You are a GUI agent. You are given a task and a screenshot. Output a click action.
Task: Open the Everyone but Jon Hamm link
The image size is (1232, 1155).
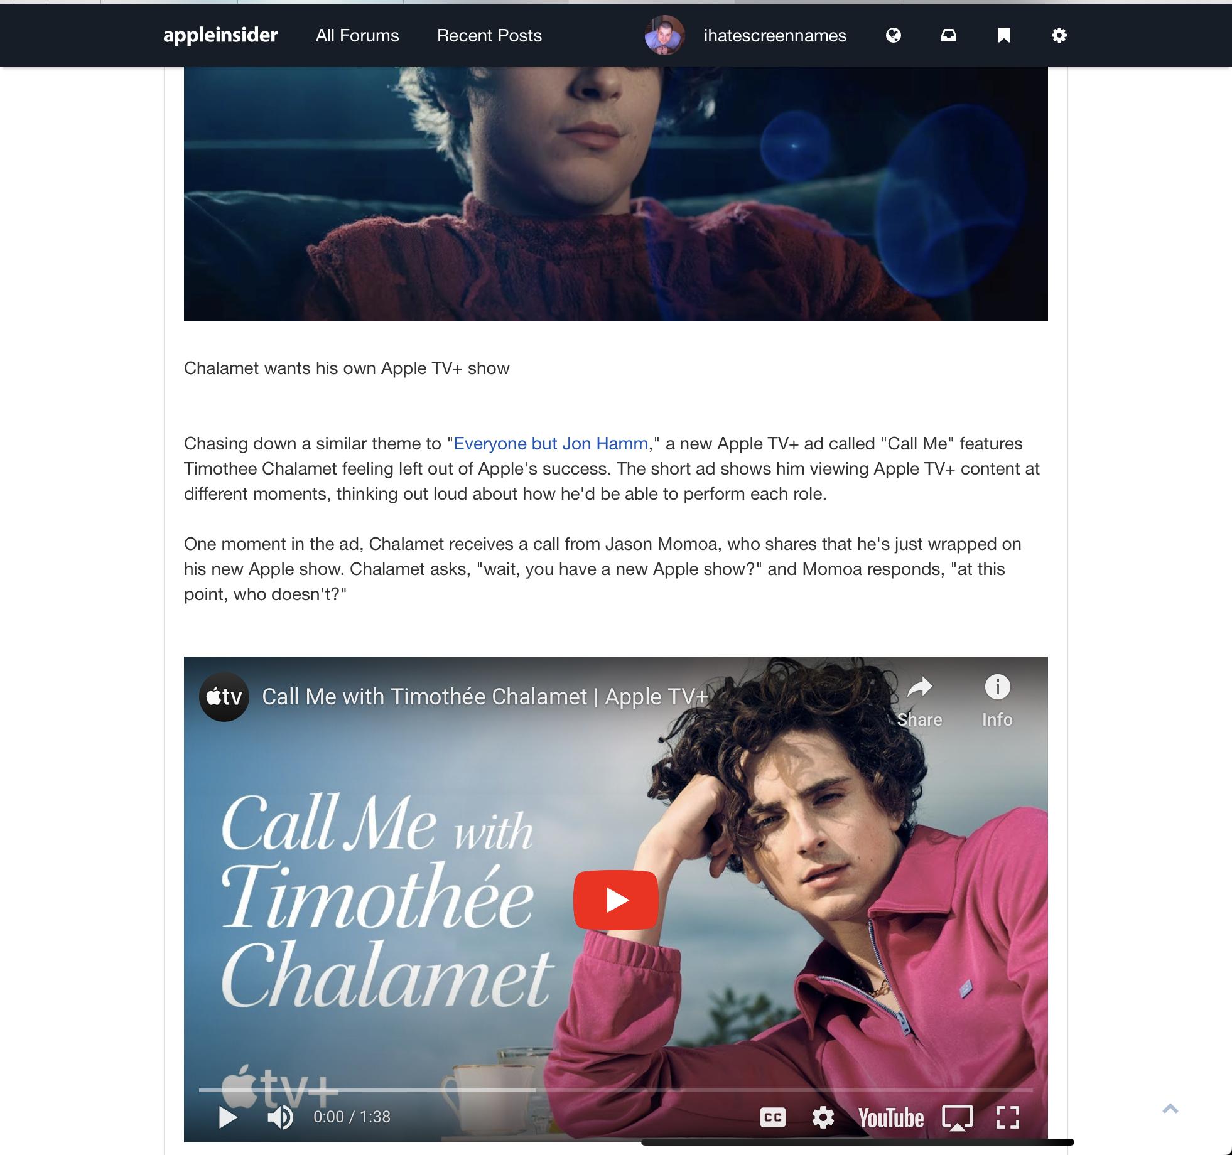(551, 443)
